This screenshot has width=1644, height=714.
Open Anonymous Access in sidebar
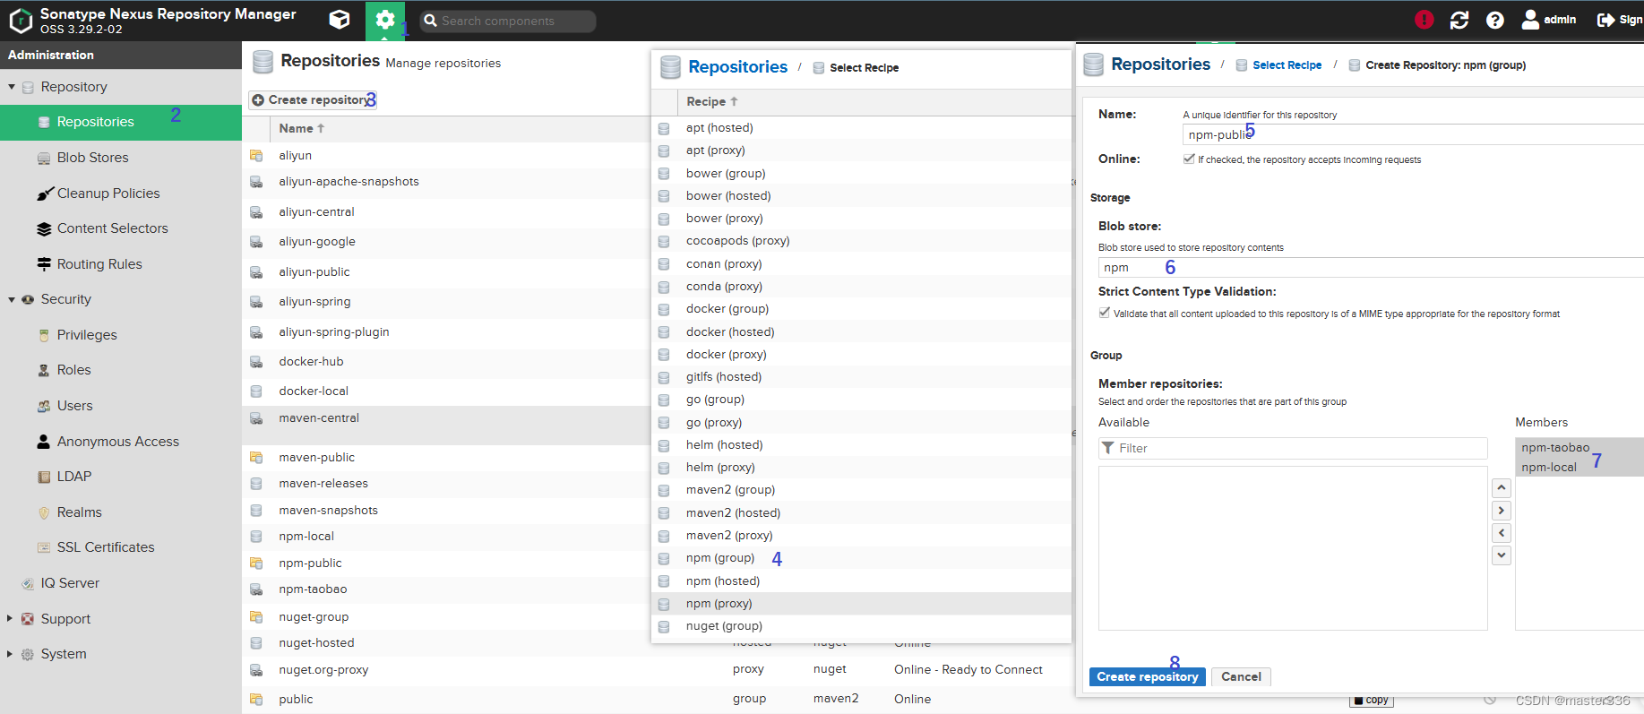tap(118, 442)
